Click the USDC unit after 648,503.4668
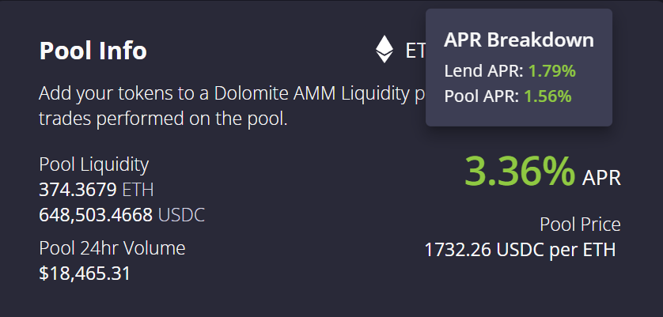The image size is (663, 317). (181, 215)
